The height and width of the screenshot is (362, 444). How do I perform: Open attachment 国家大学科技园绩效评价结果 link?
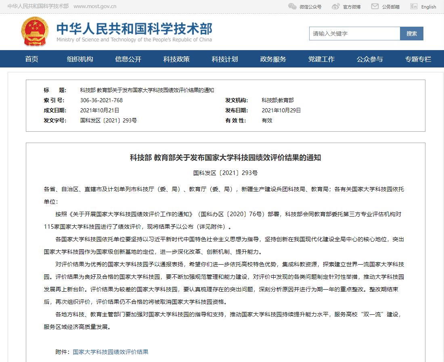click(x=111, y=352)
